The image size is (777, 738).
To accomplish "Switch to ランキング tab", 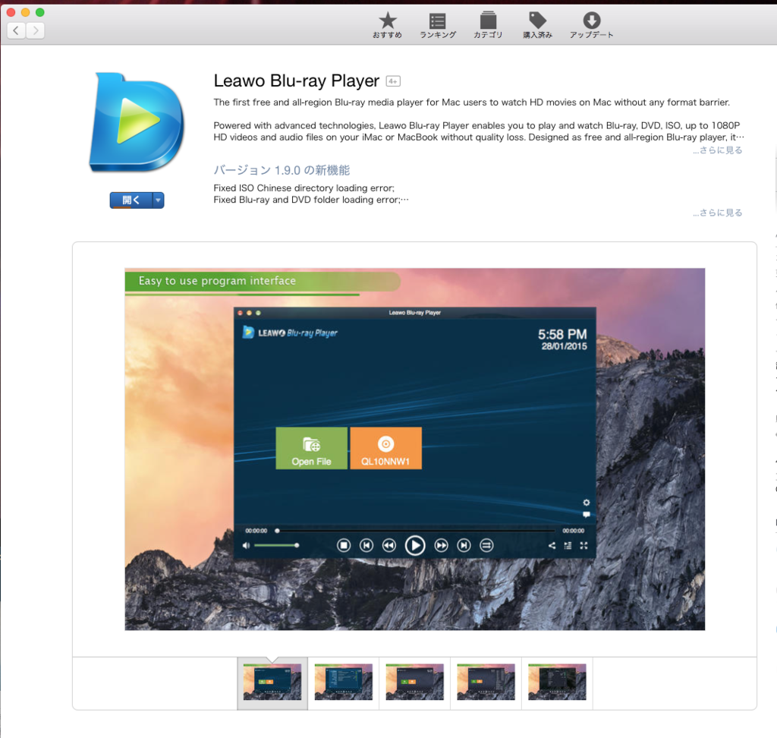I will [x=438, y=25].
